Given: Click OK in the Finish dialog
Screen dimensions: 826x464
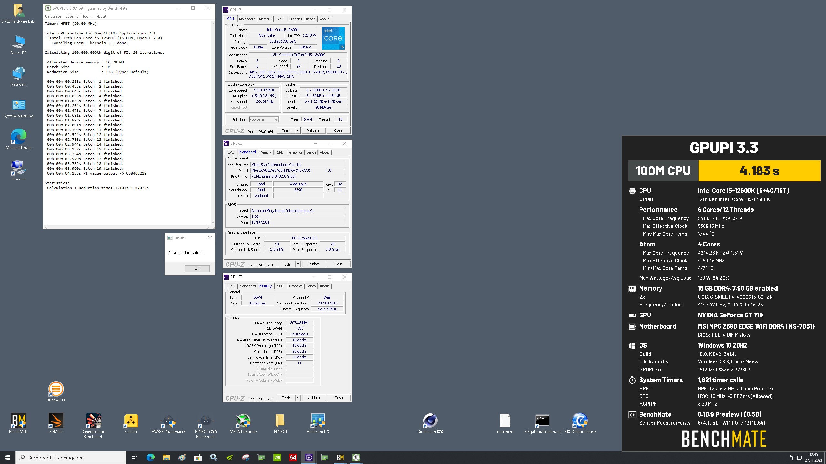Looking at the screenshot, I should [x=197, y=268].
